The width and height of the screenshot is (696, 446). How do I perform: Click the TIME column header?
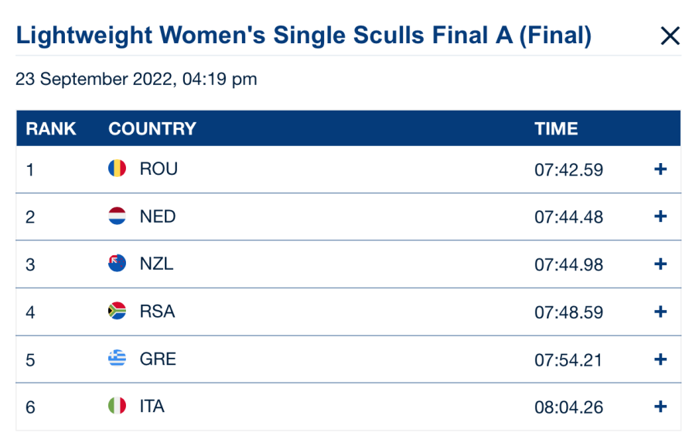tap(556, 129)
